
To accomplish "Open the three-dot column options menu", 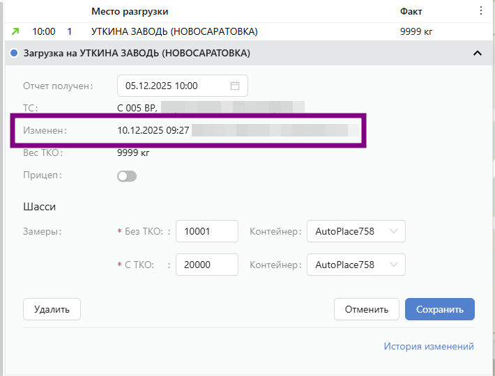I will coord(480,11).
